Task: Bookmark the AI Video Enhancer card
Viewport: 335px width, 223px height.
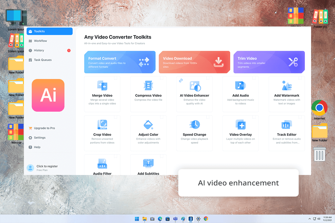Action: click(x=208, y=78)
